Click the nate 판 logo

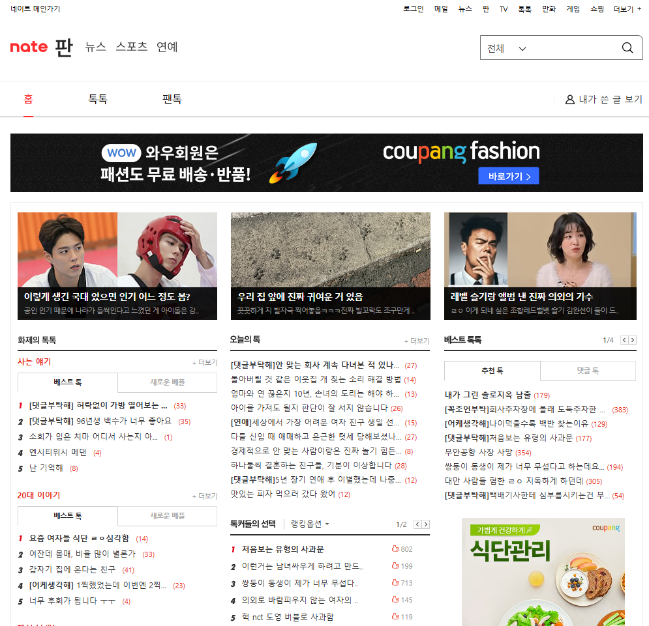tap(42, 48)
